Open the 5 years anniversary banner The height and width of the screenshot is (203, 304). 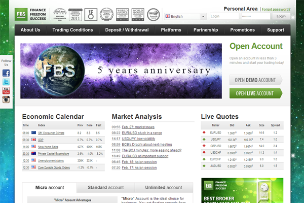pos(121,71)
